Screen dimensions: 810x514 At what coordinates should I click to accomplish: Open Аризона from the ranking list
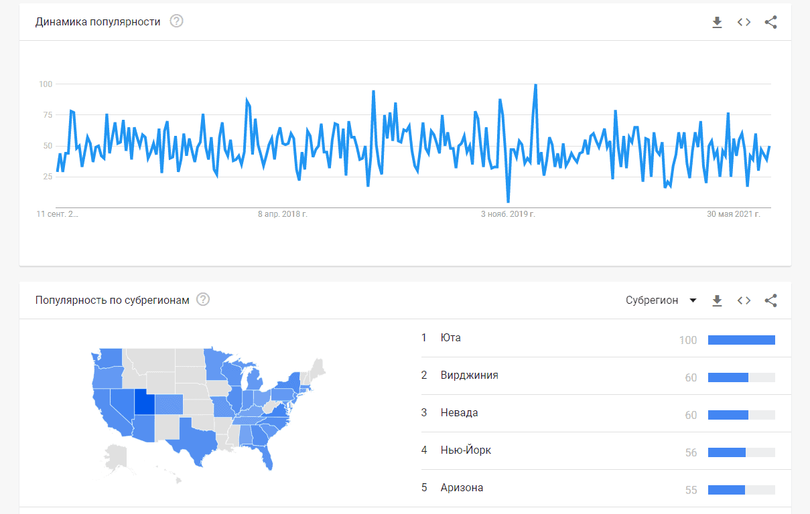point(462,488)
